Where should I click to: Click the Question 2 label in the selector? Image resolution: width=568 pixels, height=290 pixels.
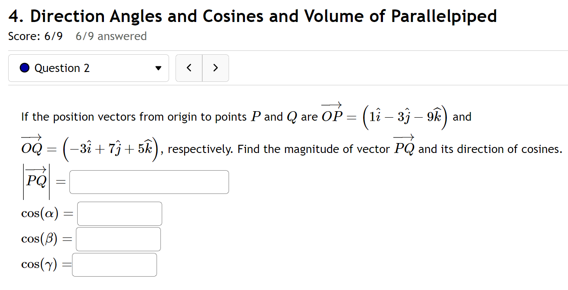(x=62, y=68)
